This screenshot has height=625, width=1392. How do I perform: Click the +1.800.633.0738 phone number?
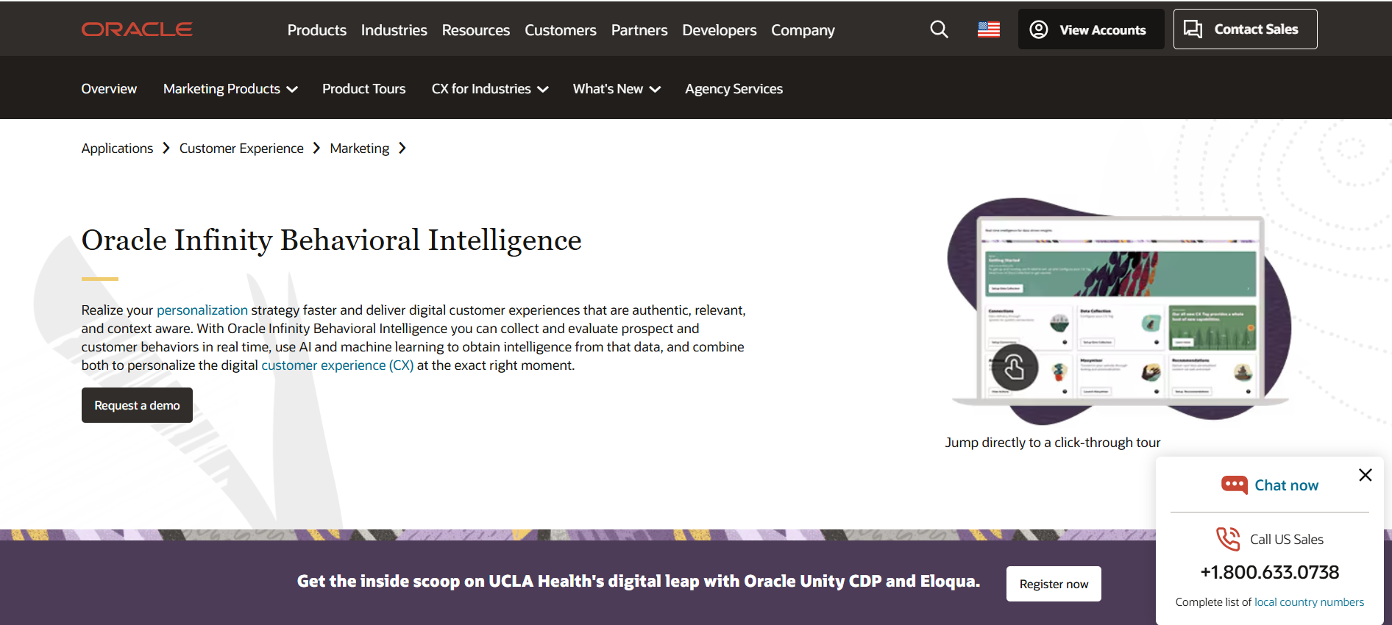pyautogui.click(x=1270, y=572)
